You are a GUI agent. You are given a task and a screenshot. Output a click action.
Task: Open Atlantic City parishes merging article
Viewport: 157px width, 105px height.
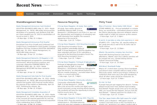116,52
